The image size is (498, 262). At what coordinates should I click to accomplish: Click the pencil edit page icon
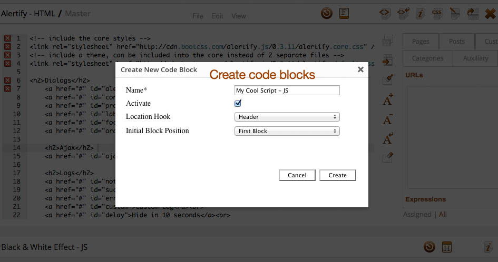455,14
